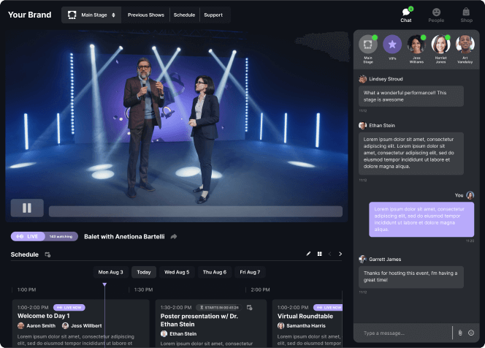Click the pencil edit icon in Schedule
Screen dimensions: 485x348
[309, 254]
